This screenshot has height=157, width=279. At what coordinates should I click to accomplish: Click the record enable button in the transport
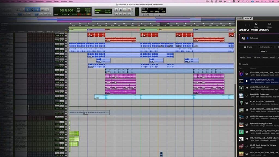[129, 10]
